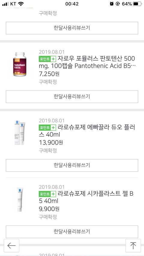144x256 pixels.
Task: Tap the back arrow button
Action: click(12, 246)
